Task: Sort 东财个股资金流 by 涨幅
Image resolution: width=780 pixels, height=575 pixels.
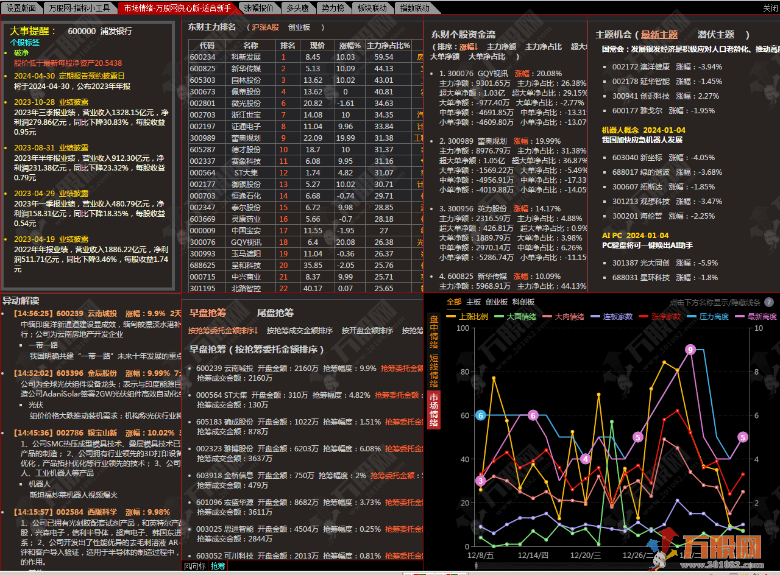Action: [469, 47]
